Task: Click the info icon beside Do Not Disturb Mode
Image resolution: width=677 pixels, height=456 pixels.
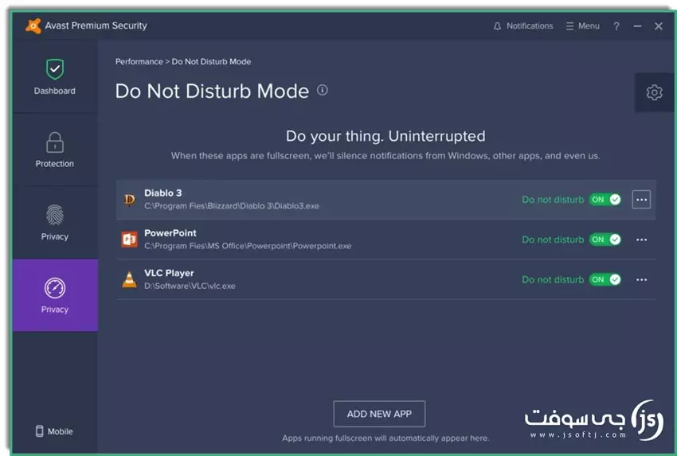Action: pos(322,90)
